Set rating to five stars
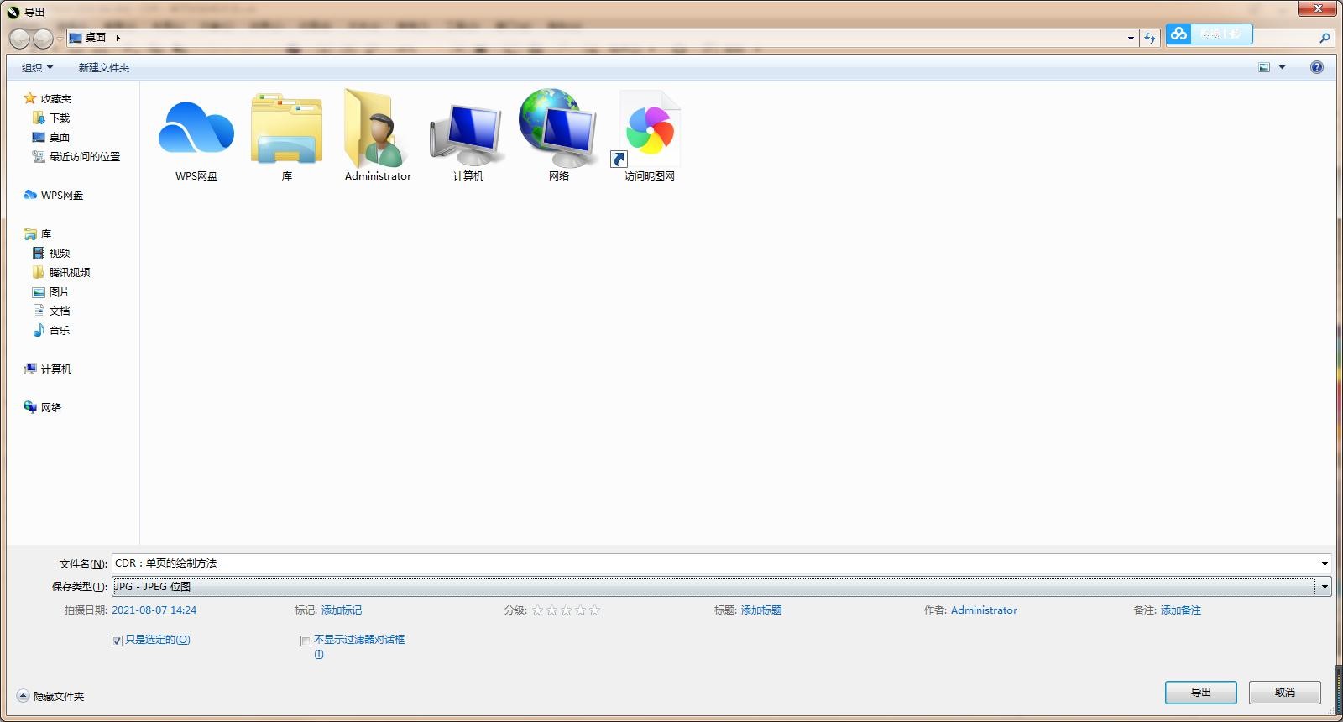The width and height of the screenshot is (1343, 722). (594, 610)
